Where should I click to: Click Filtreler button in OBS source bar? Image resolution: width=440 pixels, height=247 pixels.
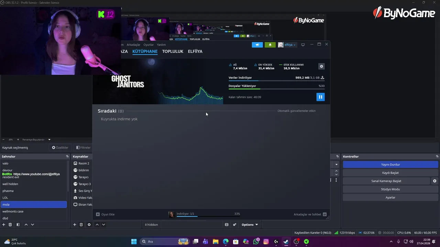(83, 148)
